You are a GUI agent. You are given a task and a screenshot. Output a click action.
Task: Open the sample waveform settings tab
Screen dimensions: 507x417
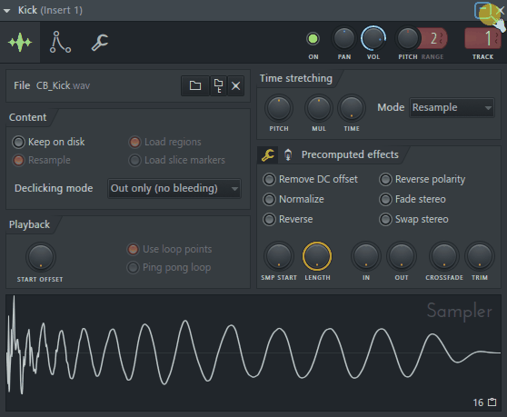(20, 43)
